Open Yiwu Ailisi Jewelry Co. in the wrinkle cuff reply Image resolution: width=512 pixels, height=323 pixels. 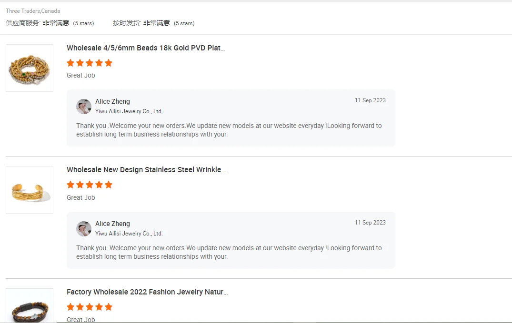129,234
